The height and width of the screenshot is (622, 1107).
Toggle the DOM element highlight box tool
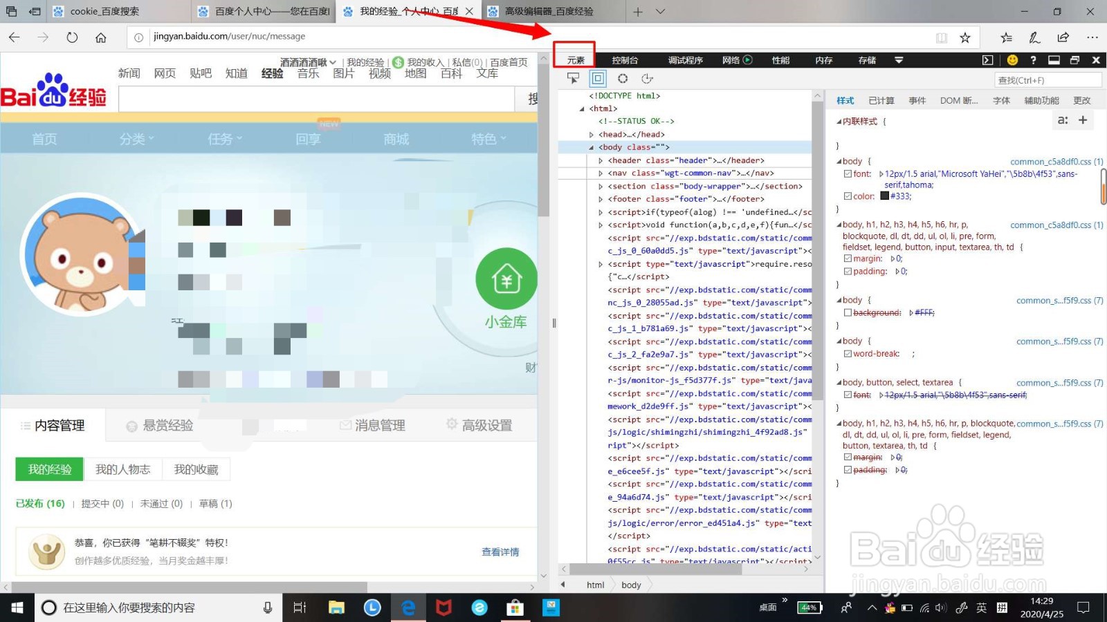tap(598, 78)
